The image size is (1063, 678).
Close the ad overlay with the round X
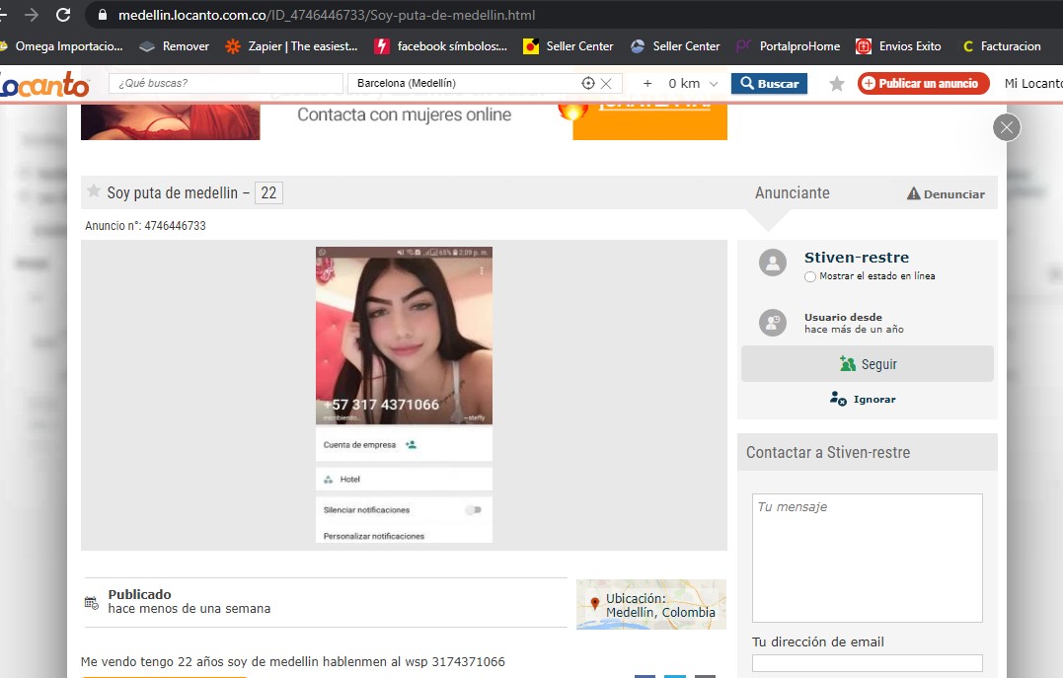[1006, 127]
